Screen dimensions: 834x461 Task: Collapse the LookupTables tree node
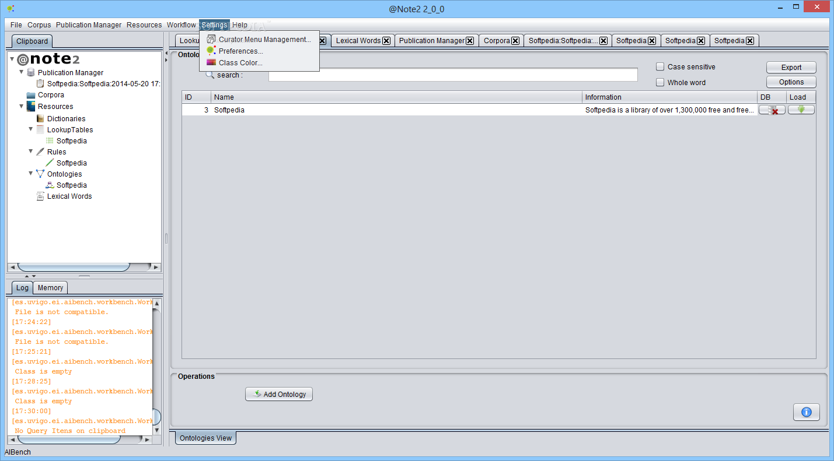tap(31, 129)
